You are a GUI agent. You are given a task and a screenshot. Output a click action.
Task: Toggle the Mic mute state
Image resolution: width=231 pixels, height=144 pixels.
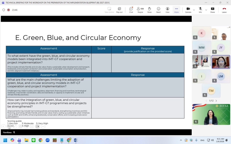click(x=200, y=10)
